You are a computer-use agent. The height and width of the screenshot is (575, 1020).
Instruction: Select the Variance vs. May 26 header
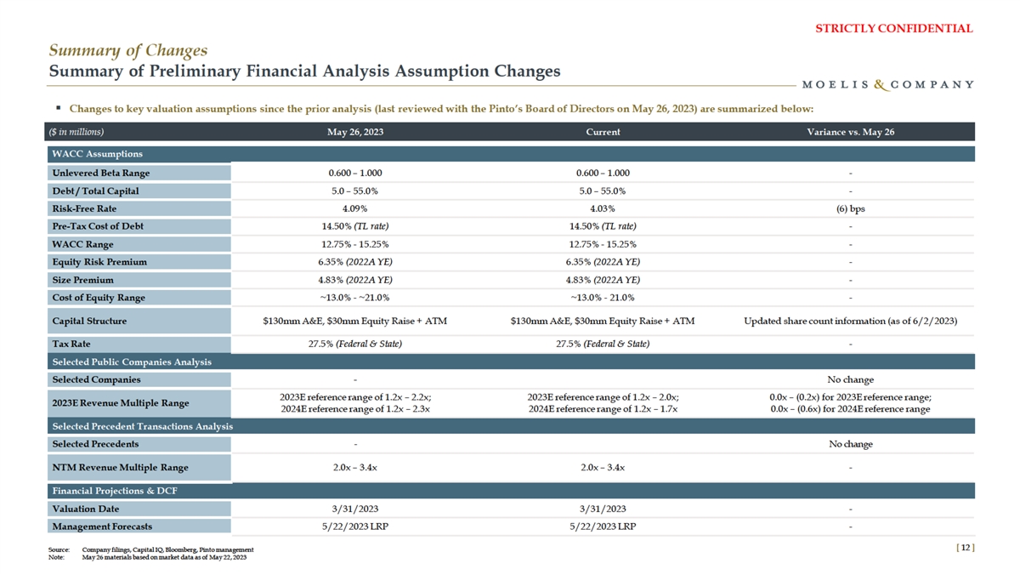tap(850, 132)
